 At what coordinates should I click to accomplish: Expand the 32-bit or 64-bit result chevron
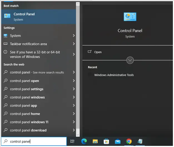(x=74, y=54)
